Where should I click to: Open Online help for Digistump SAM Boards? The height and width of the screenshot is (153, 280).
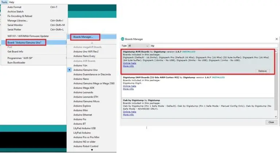[x=130, y=86]
